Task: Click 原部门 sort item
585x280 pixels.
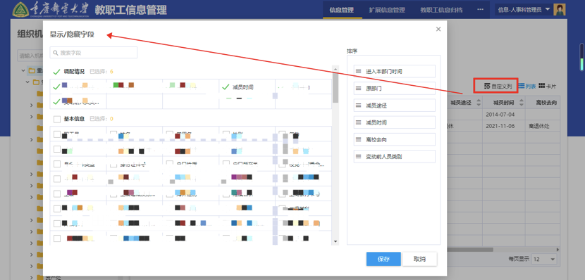Action: pos(395,89)
